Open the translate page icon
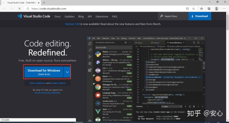This screenshot has height=123, width=229. click(187, 9)
